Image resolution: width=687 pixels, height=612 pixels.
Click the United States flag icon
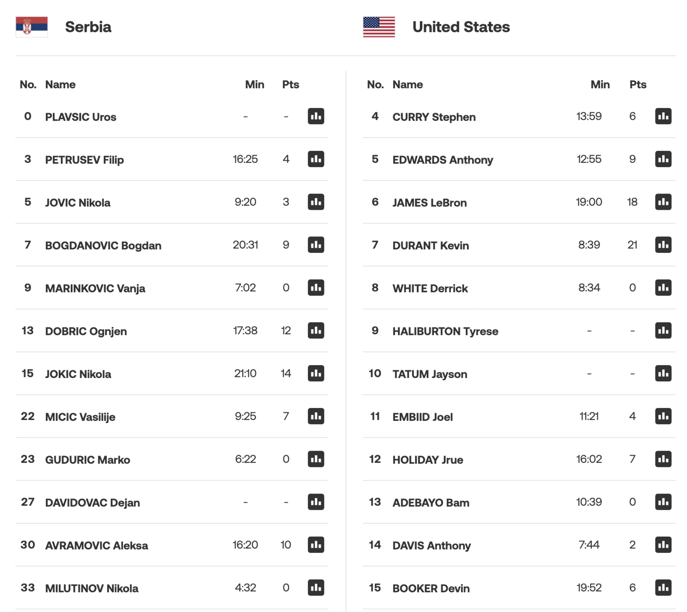(379, 27)
